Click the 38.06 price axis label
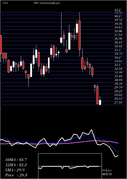Viewport: 127px width, 179px height. [118, 31]
